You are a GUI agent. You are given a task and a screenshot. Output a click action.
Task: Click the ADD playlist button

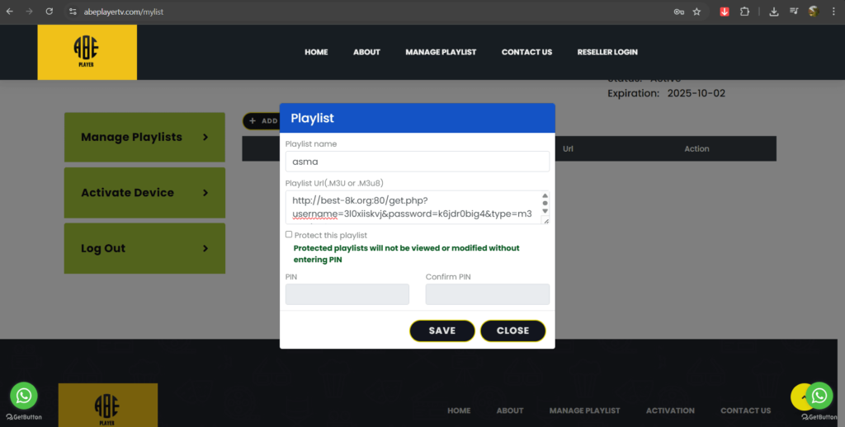point(262,121)
